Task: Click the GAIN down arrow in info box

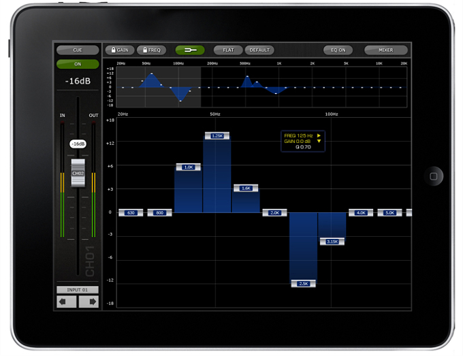Action: [x=319, y=141]
